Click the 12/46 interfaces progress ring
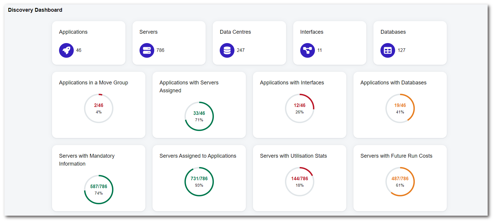This screenshot has height=223, width=495. click(300, 108)
